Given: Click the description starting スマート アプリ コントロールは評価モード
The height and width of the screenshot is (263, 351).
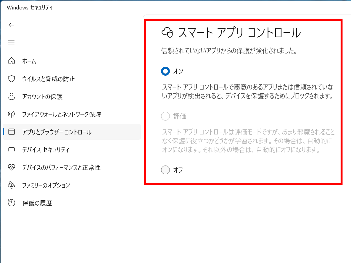Looking at the screenshot, I should [x=248, y=141].
